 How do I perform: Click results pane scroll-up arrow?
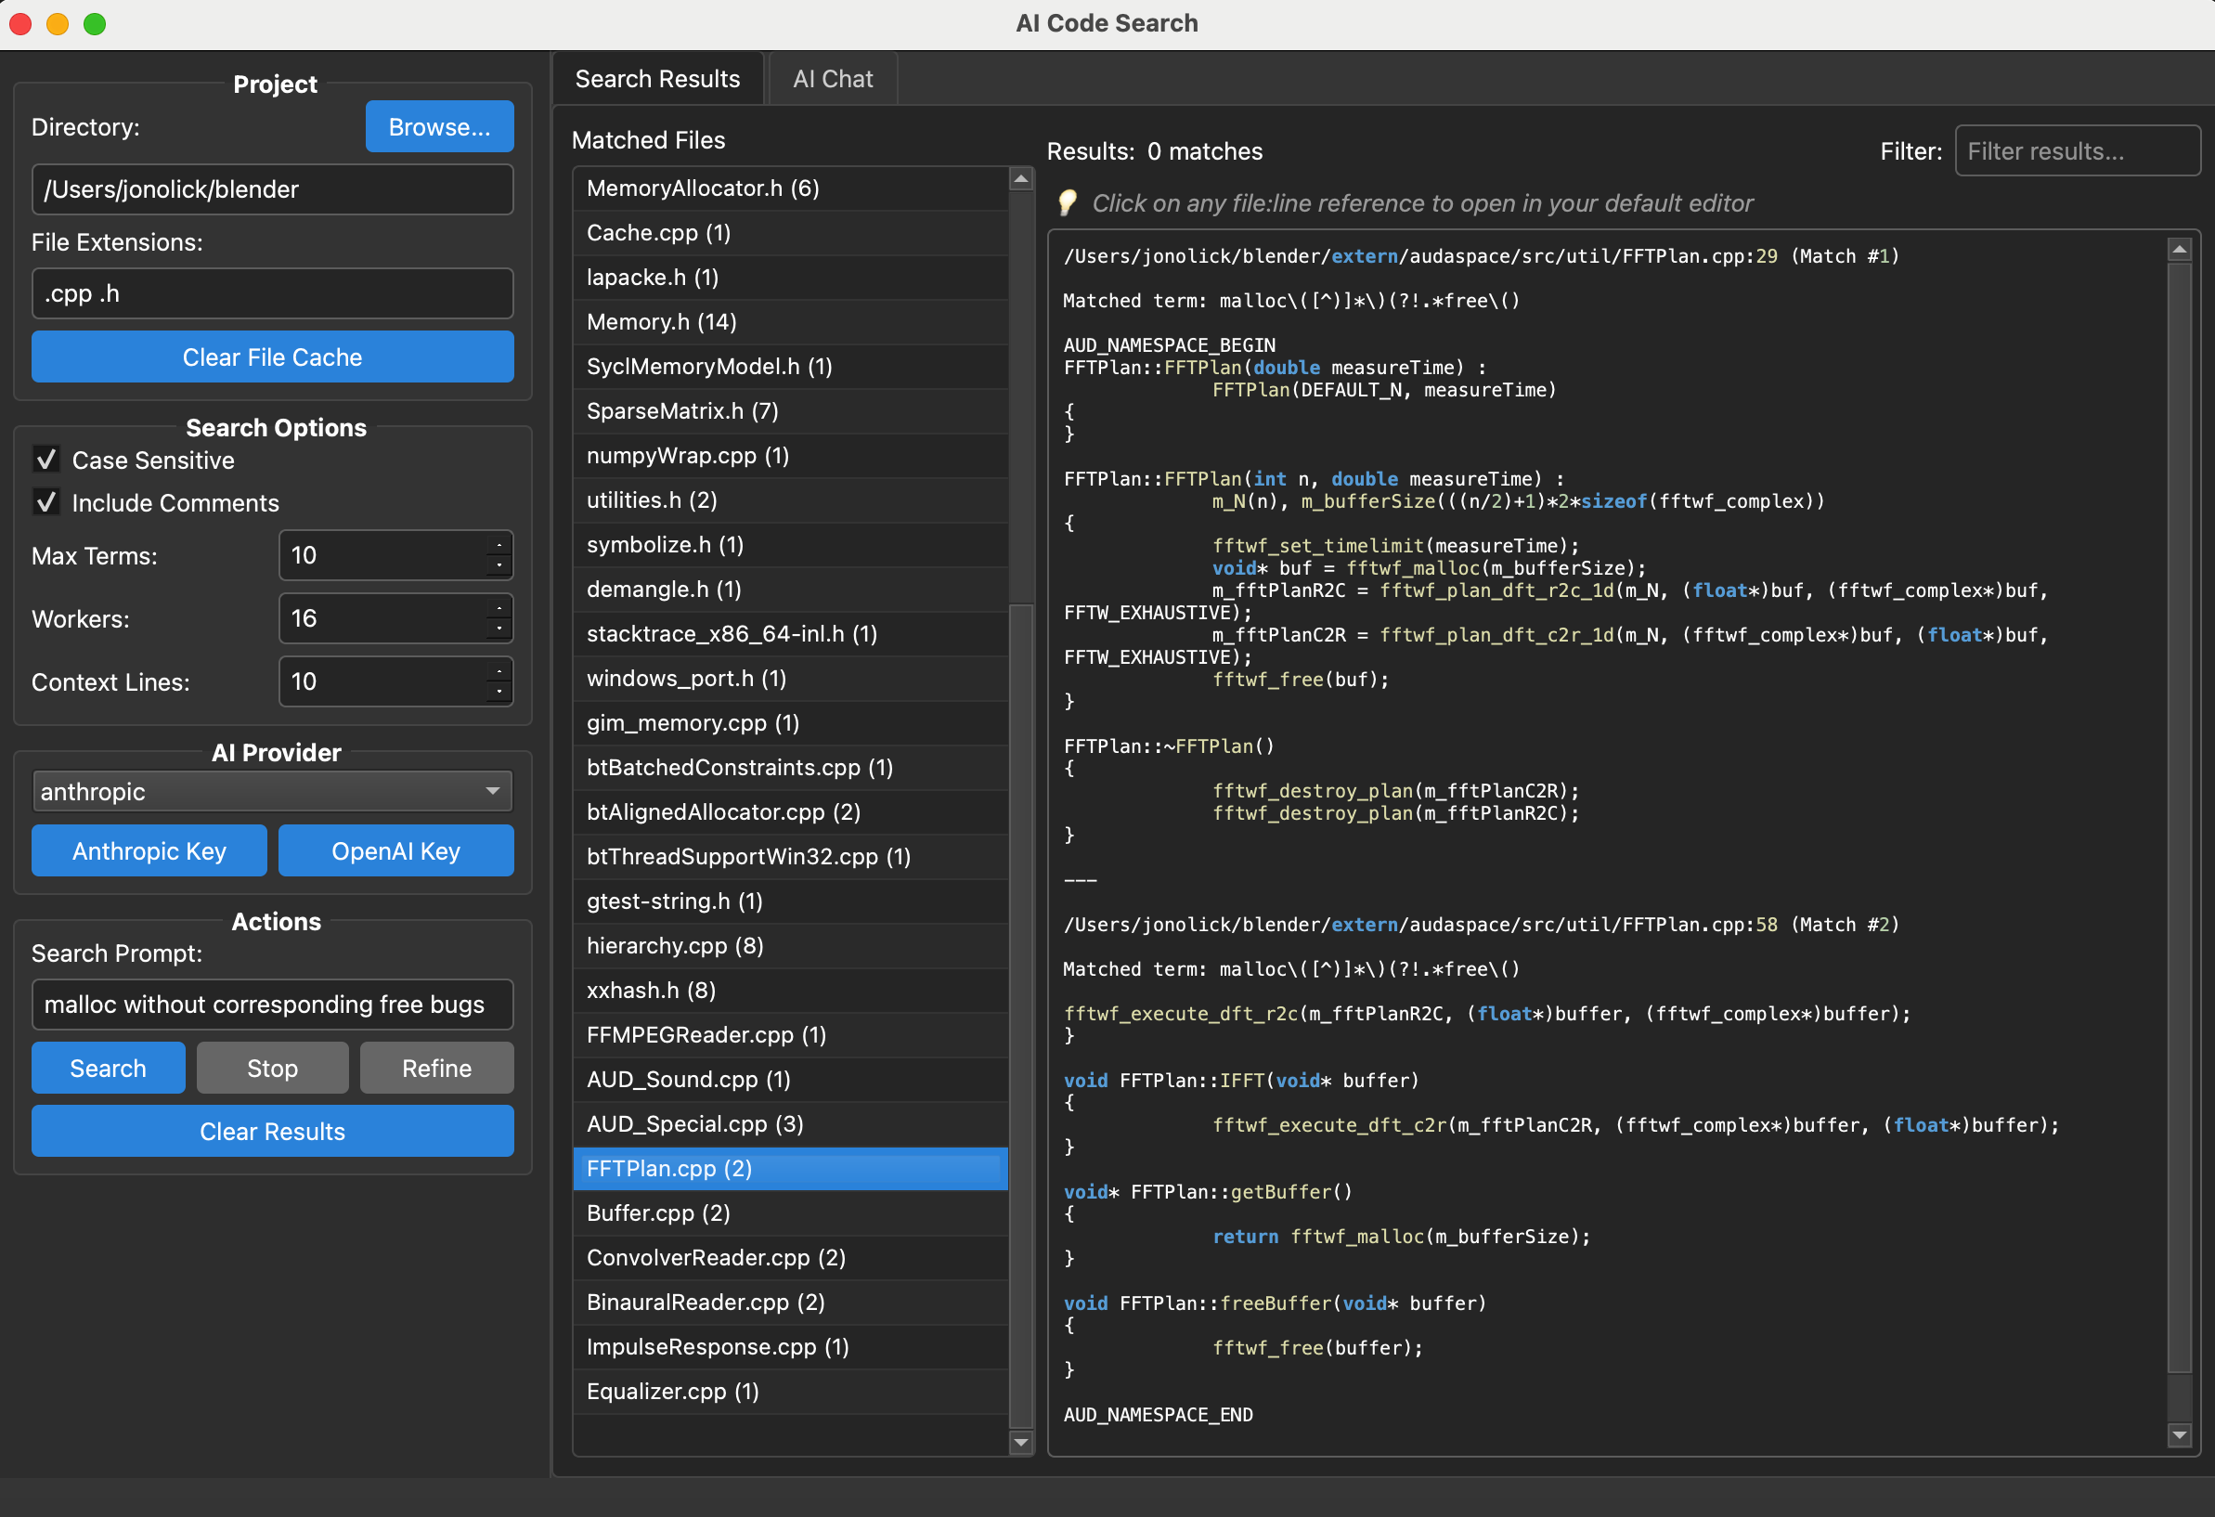[x=2179, y=250]
